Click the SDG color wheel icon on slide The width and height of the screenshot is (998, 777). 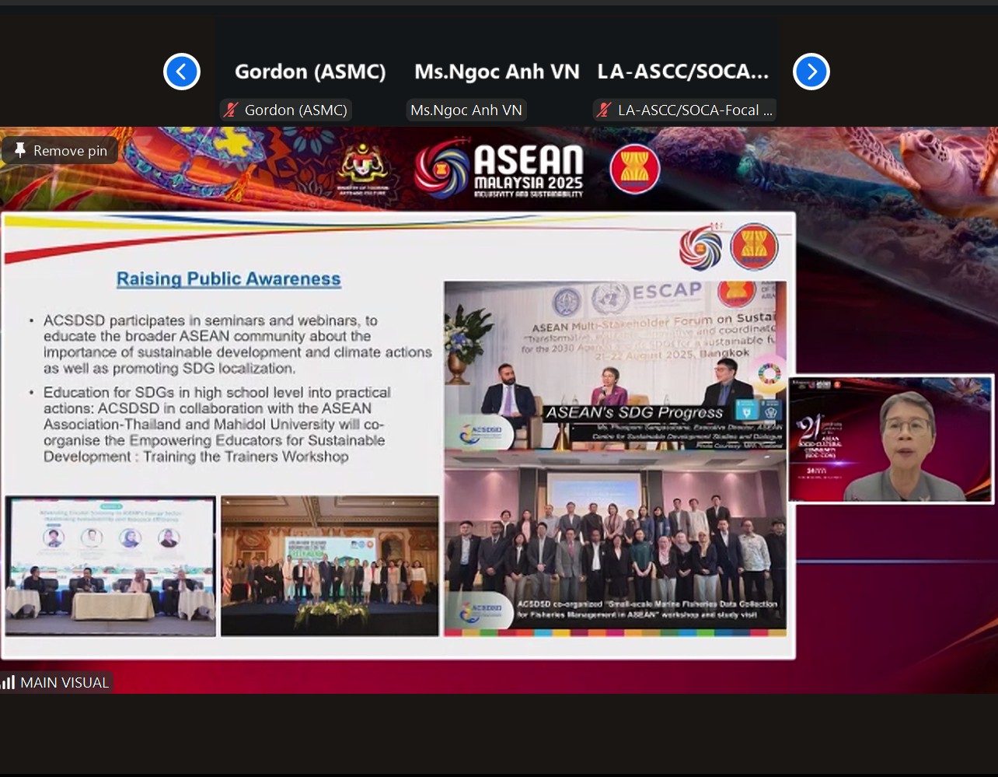pos(769,374)
